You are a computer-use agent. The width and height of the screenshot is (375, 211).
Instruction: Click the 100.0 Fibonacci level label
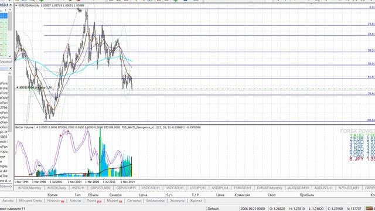(x=371, y=120)
